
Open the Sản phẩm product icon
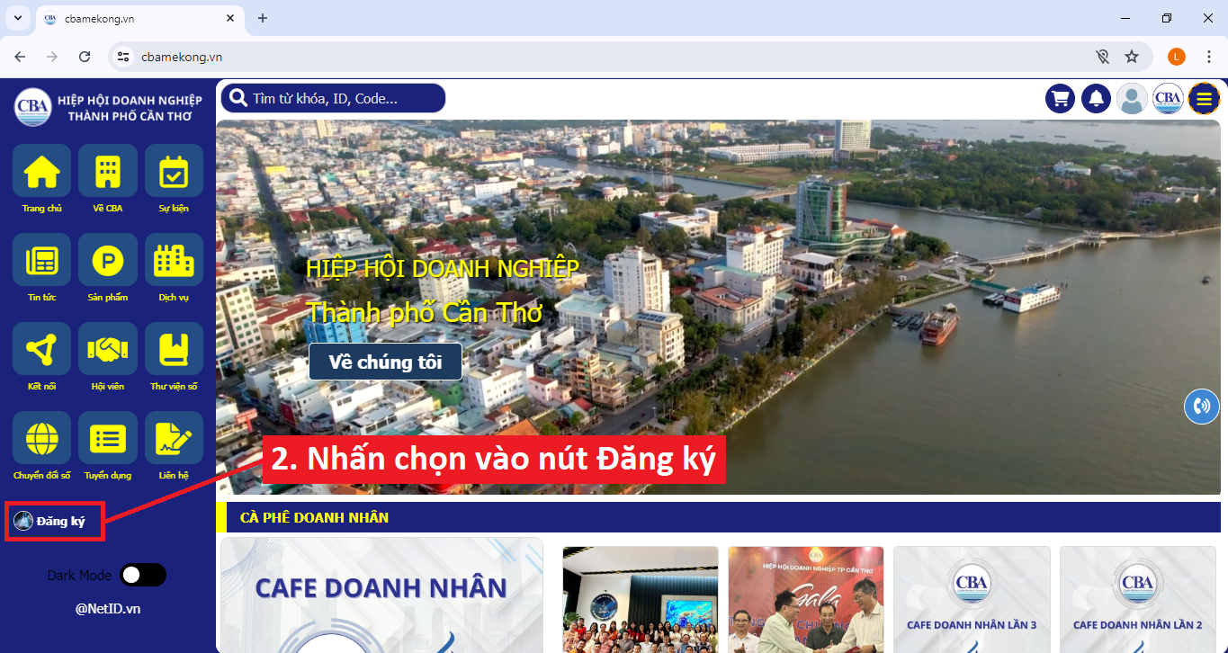point(108,260)
